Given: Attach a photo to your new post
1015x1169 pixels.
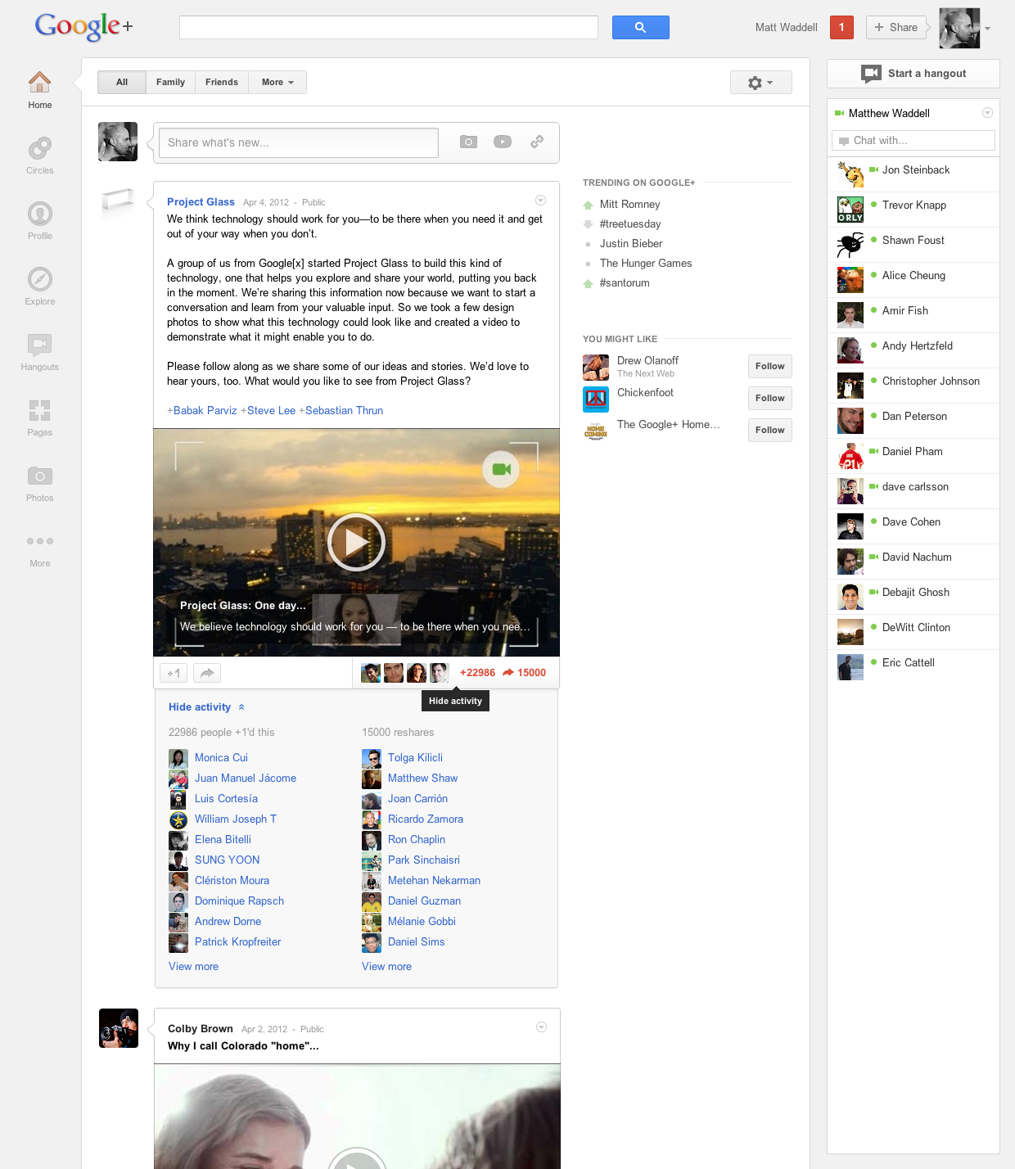Looking at the screenshot, I should coord(467,142).
